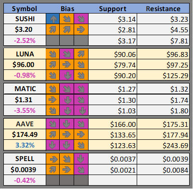This screenshot has width=193, height=189.
Task: Select the up-right arrow in the $96.00 row
Action: tap(52, 65)
